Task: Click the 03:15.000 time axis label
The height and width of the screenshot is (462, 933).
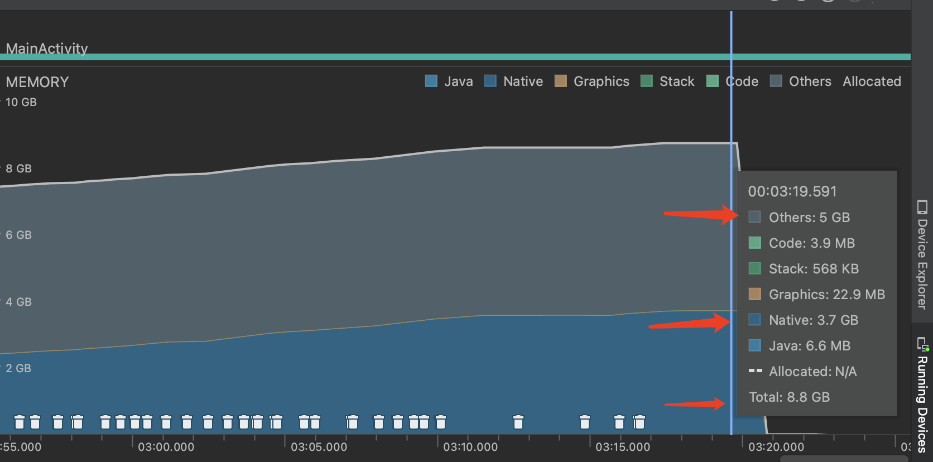Action: [x=623, y=447]
